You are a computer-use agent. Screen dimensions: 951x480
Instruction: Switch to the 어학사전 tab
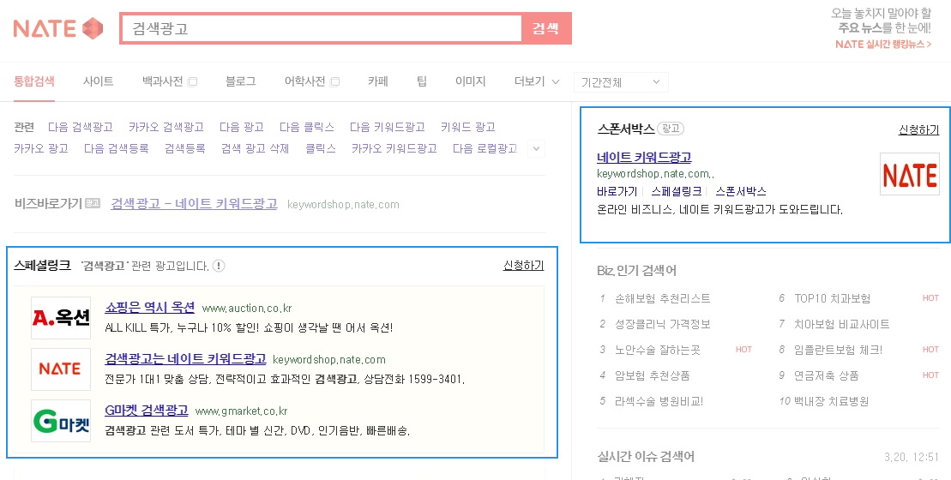305,81
